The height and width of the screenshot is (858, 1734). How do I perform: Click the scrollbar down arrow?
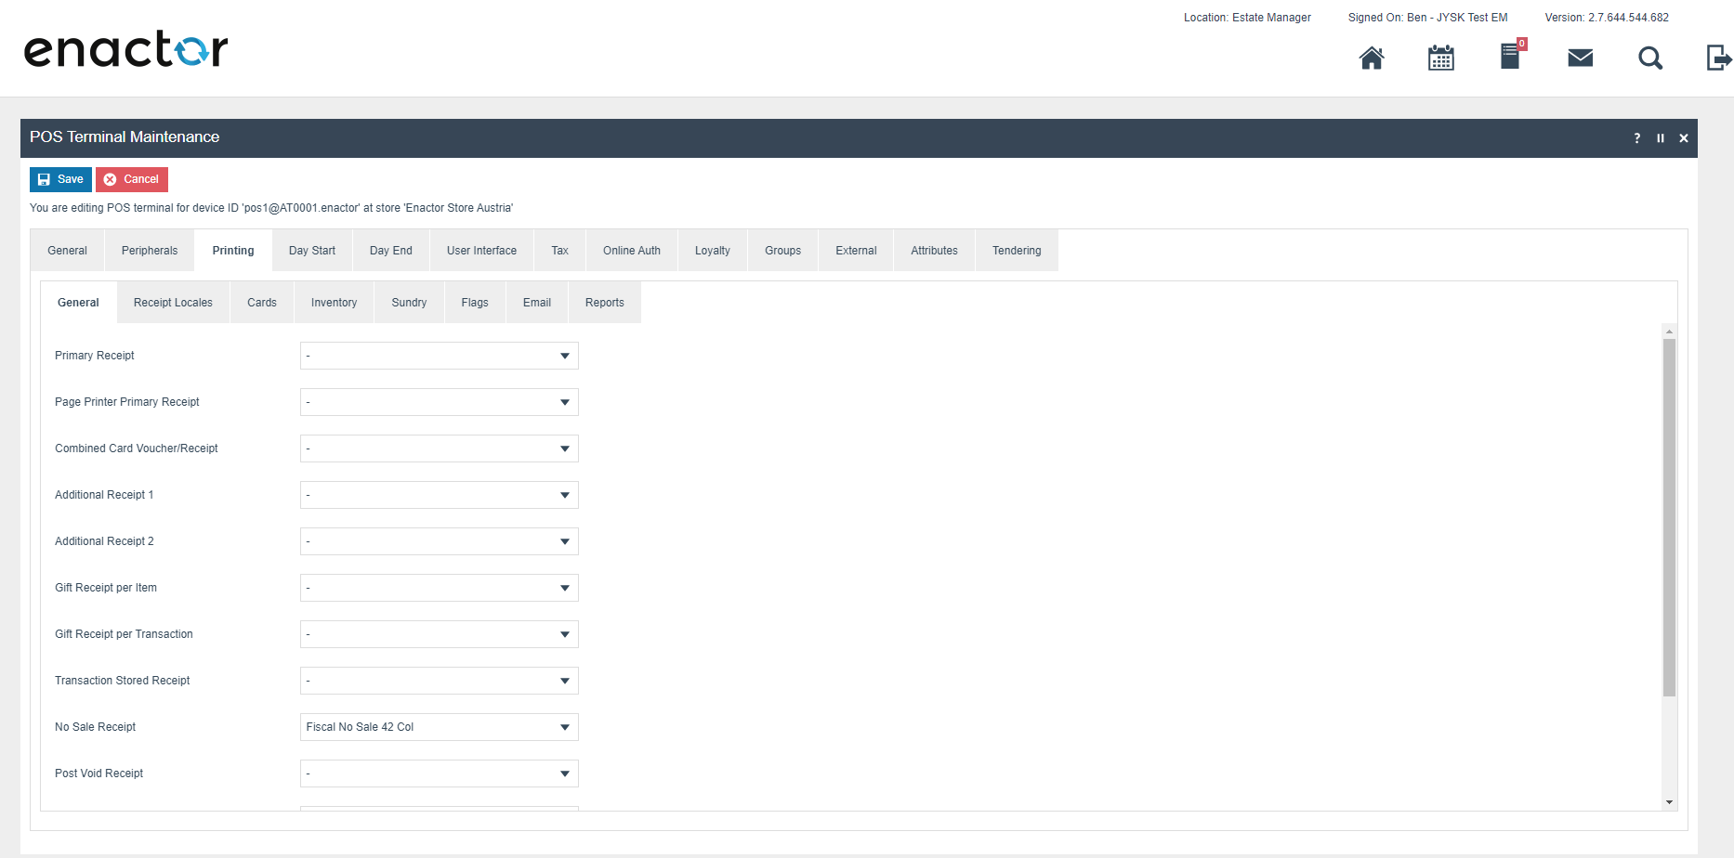point(1669,802)
